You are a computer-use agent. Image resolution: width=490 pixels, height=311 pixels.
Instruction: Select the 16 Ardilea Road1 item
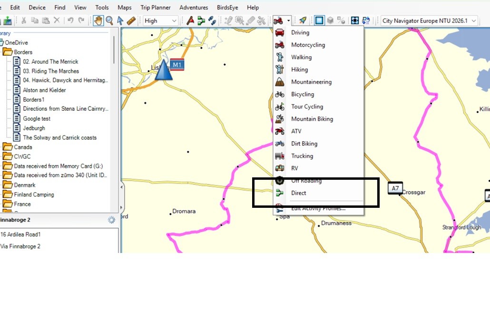(20, 234)
